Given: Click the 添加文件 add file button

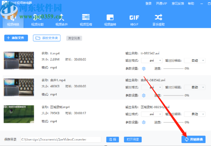Looking at the screenshot, I should pos(16,38).
